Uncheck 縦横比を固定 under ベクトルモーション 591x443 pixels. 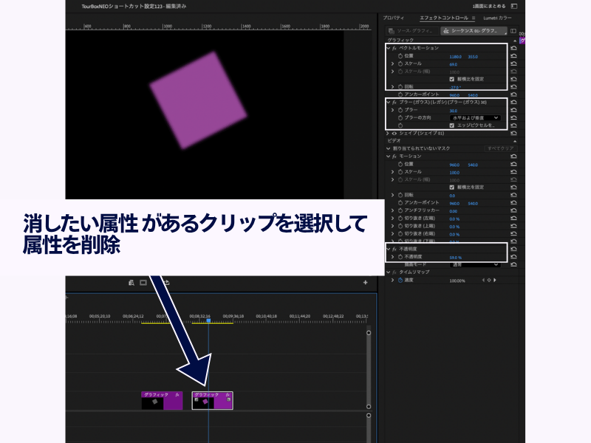point(452,79)
